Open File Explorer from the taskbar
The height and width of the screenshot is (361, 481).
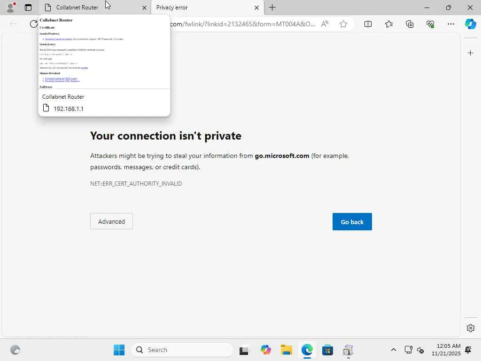click(x=286, y=350)
